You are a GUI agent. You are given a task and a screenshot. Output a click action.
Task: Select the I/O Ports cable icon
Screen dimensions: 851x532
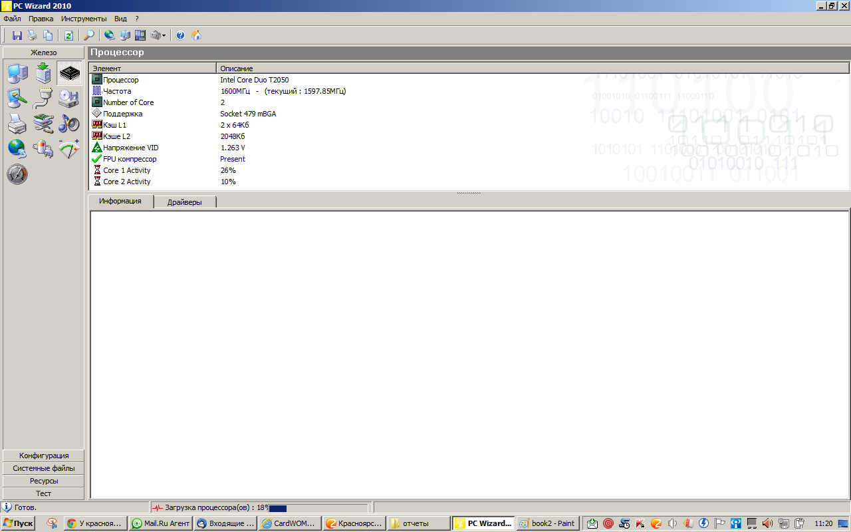click(x=43, y=98)
